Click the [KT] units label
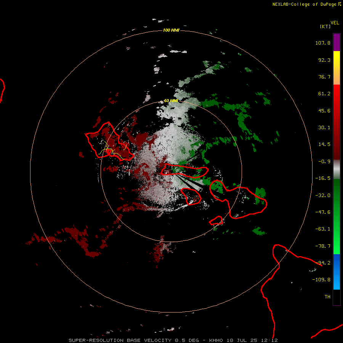 pos(325,26)
